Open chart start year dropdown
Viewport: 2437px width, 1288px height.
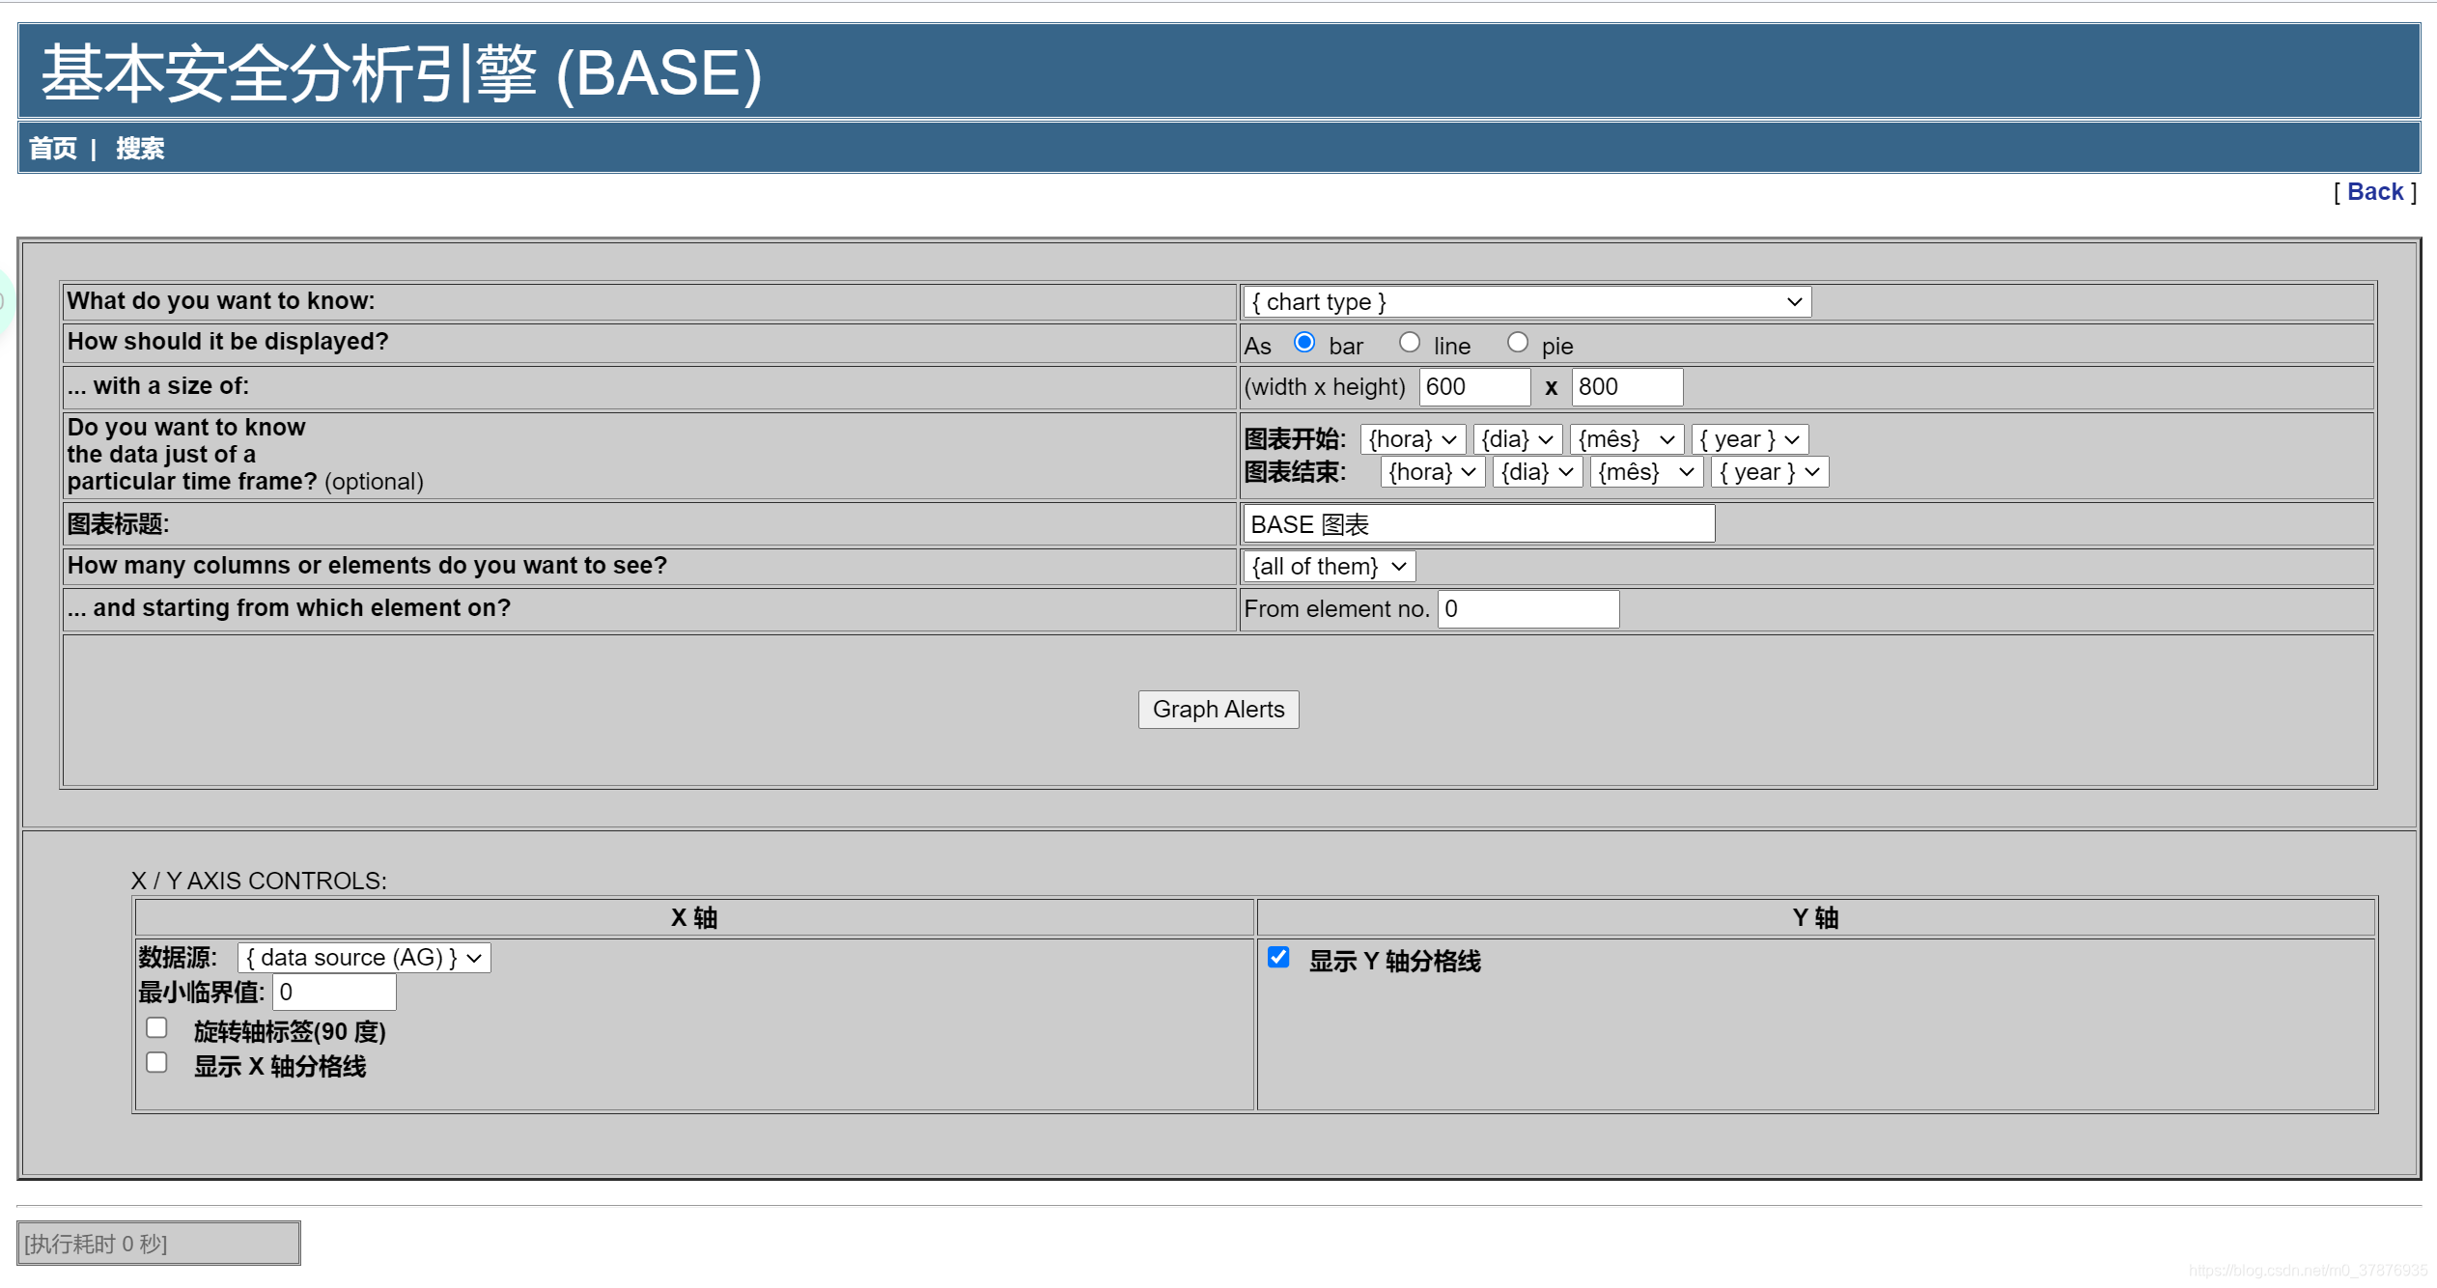point(1749,439)
